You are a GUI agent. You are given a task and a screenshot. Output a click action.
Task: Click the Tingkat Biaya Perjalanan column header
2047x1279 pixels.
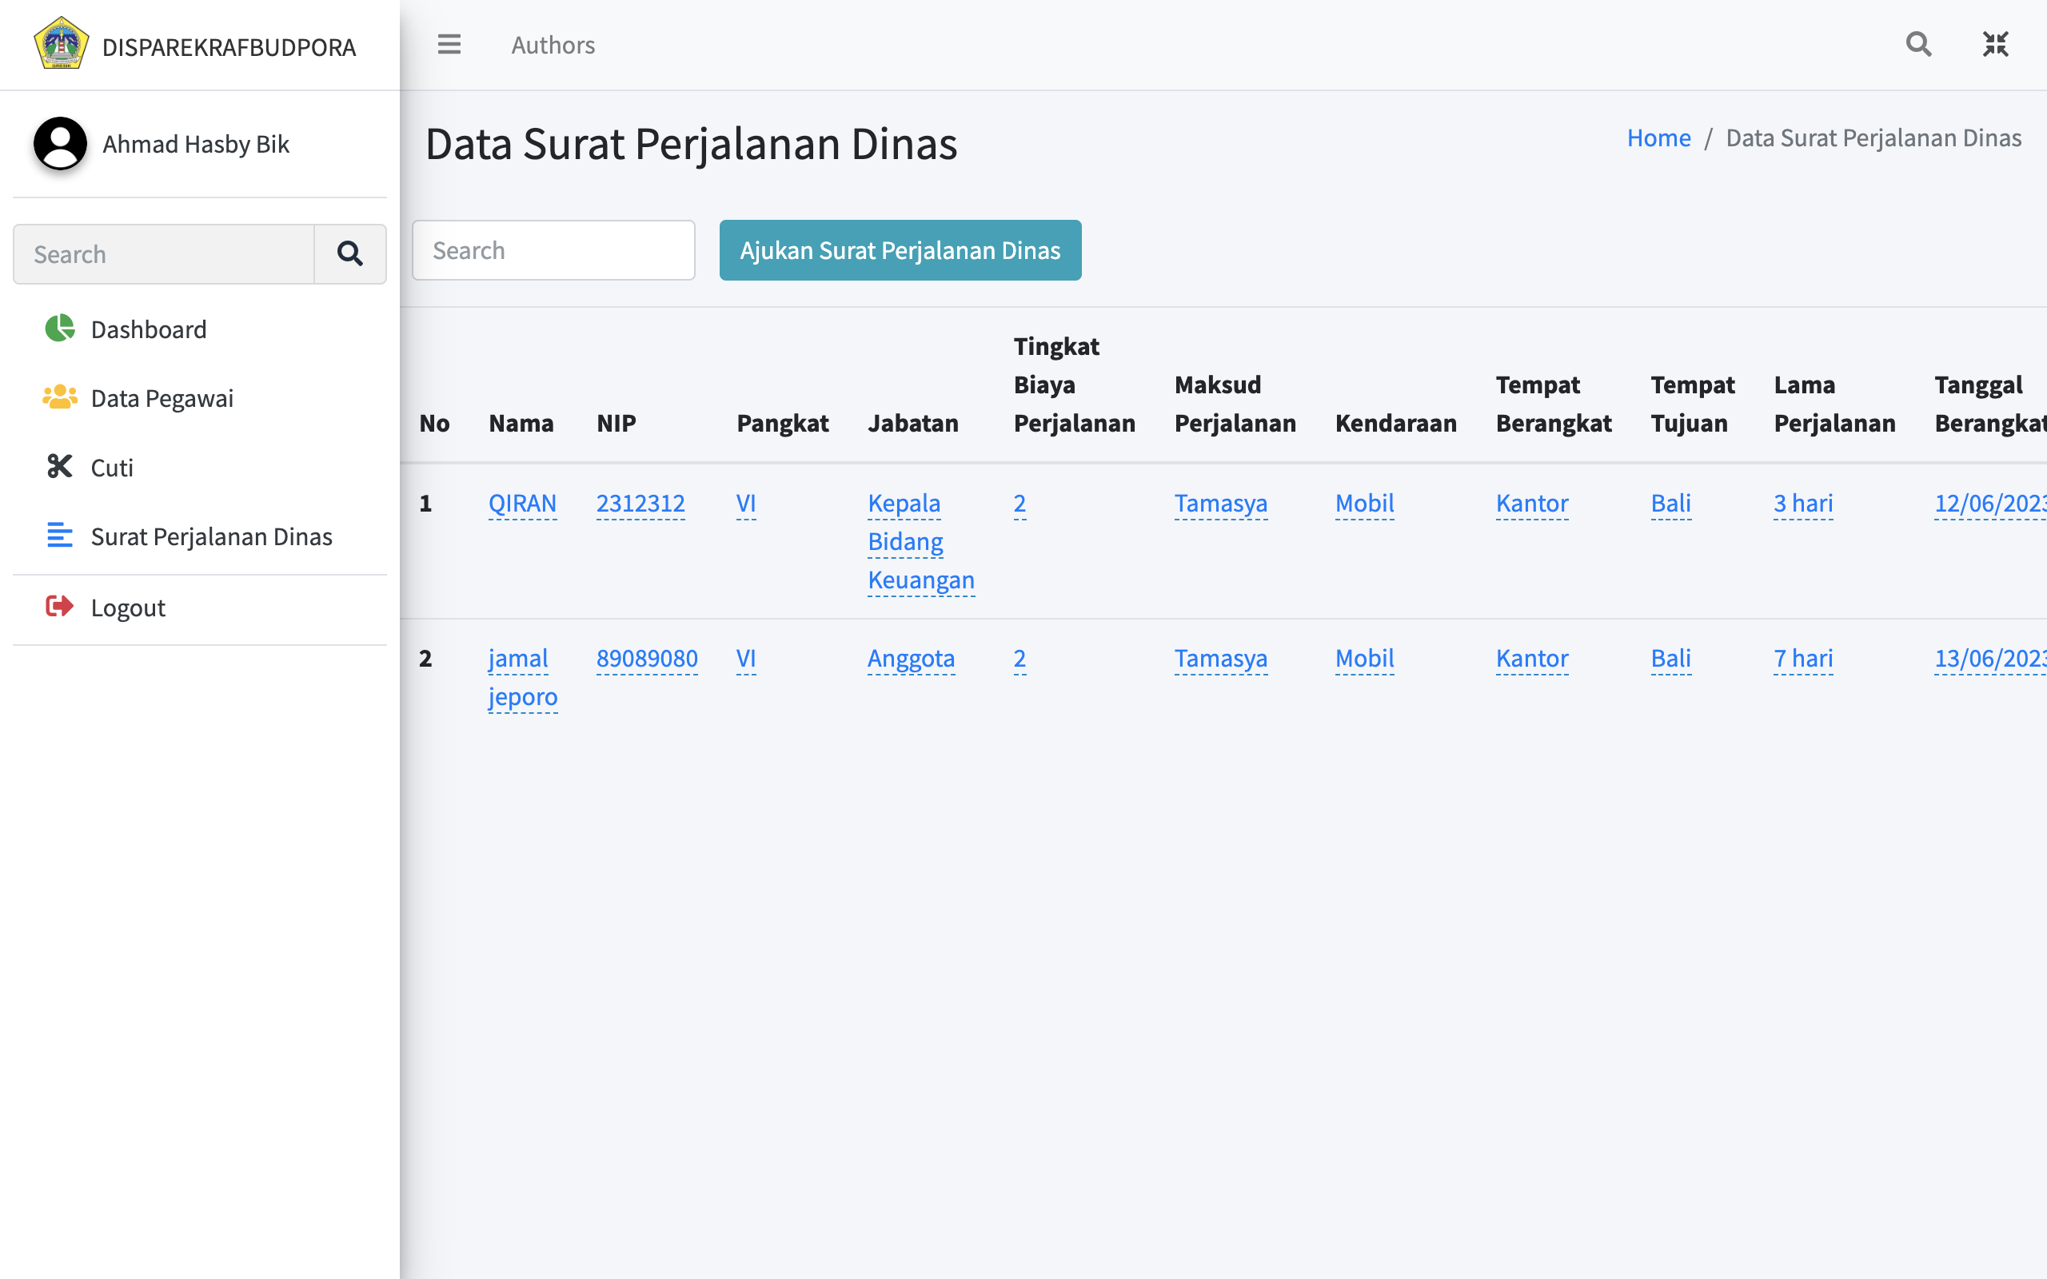pos(1074,384)
